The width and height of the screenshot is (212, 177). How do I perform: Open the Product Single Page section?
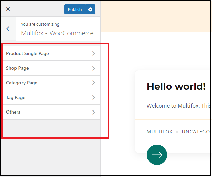click(52, 53)
